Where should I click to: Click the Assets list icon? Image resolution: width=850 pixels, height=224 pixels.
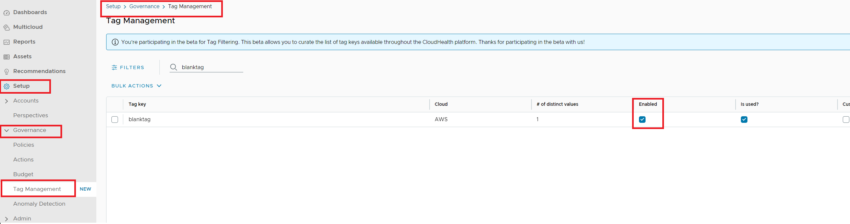click(7, 57)
